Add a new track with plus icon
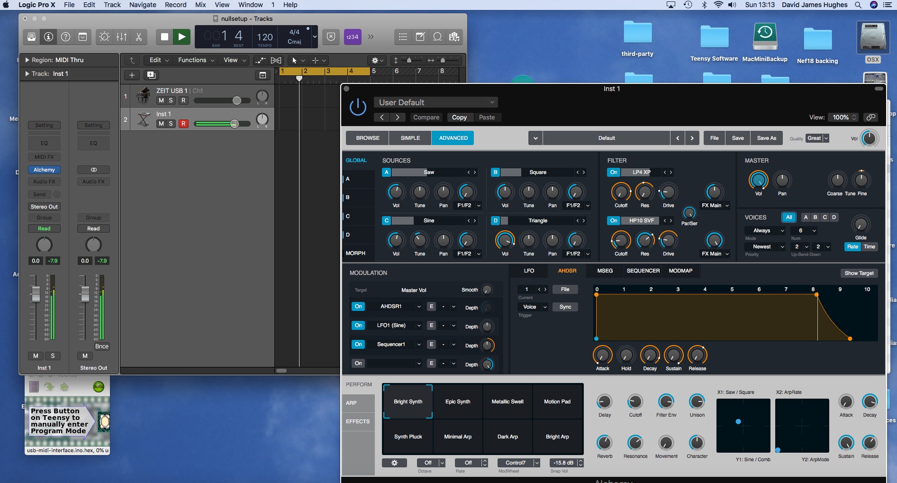Image resolution: width=897 pixels, height=483 pixels. coord(132,75)
